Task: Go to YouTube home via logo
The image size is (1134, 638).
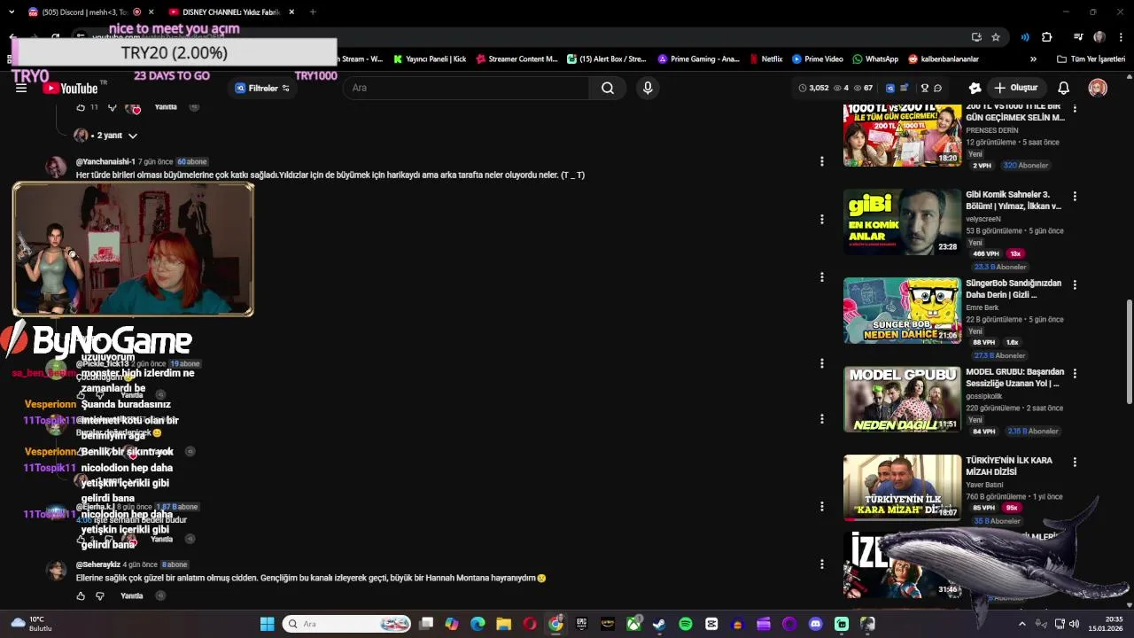Action: pos(71,88)
